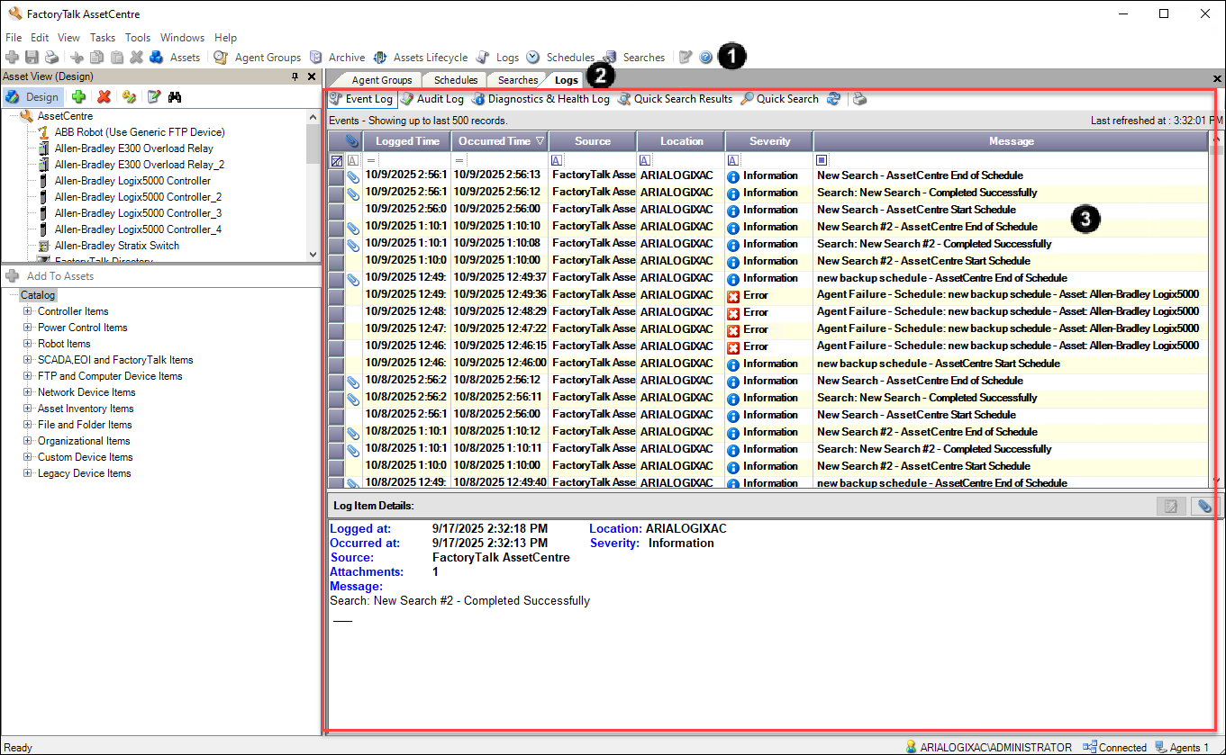
Task: Click the Add To Assets button
Action: pos(50,276)
